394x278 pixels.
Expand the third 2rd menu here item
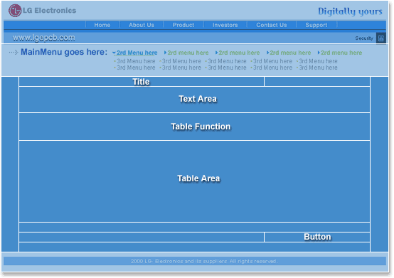click(x=239, y=53)
